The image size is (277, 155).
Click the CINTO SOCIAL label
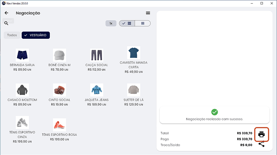pyautogui.click(x=59, y=100)
